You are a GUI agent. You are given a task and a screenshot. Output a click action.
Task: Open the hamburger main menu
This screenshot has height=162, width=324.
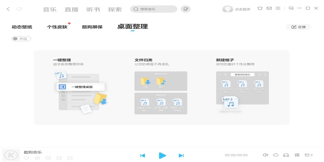pyautogui.click(x=278, y=8)
